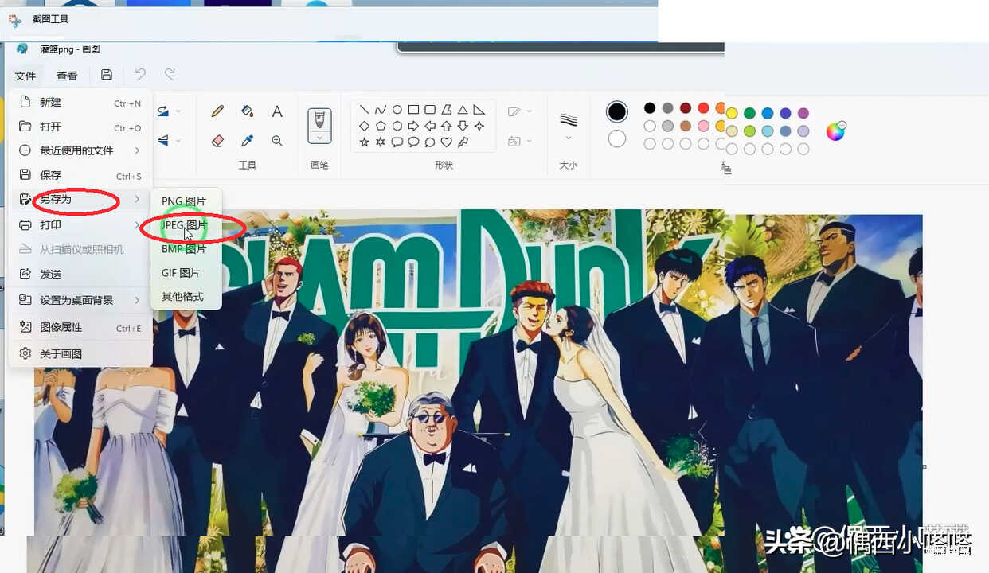989x573 pixels.
Task: Expand the 打印 submenu
Action: point(137,225)
